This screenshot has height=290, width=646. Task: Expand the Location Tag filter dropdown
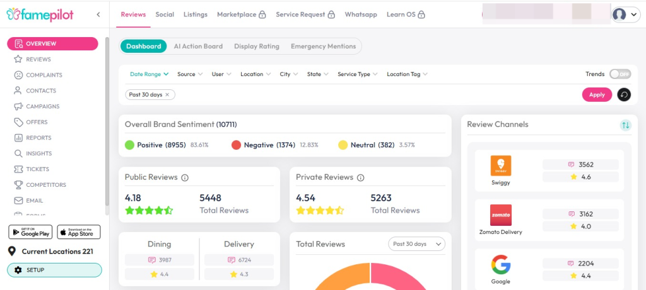click(407, 74)
